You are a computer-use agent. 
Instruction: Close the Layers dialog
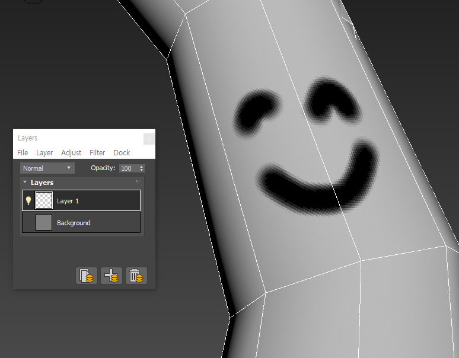pyautogui.click(x=149, y=139)
